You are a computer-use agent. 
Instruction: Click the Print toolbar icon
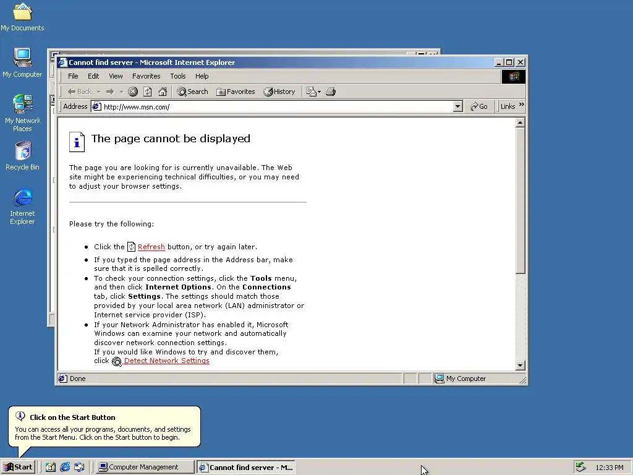pyautogui.click(x=331, y=92)
